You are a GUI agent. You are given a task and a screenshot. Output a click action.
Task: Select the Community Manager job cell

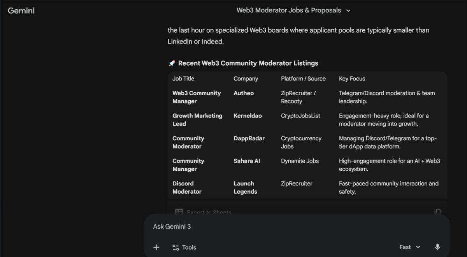[x=188, y=165]
